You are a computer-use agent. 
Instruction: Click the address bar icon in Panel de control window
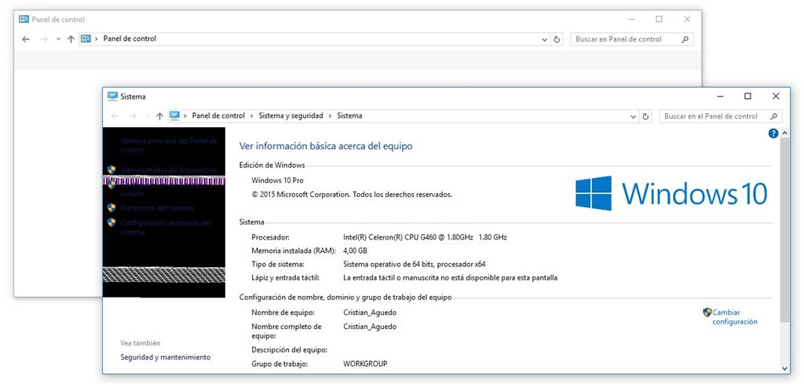pos(86,38)
